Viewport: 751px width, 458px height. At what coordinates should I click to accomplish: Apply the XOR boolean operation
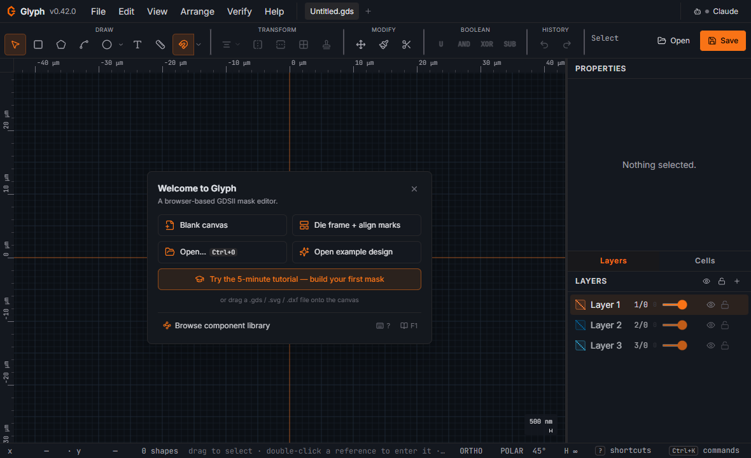tap(487, 44)
